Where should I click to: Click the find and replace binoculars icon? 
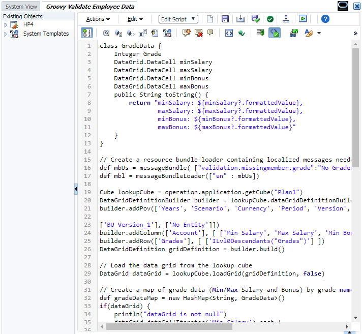[294, 33]
